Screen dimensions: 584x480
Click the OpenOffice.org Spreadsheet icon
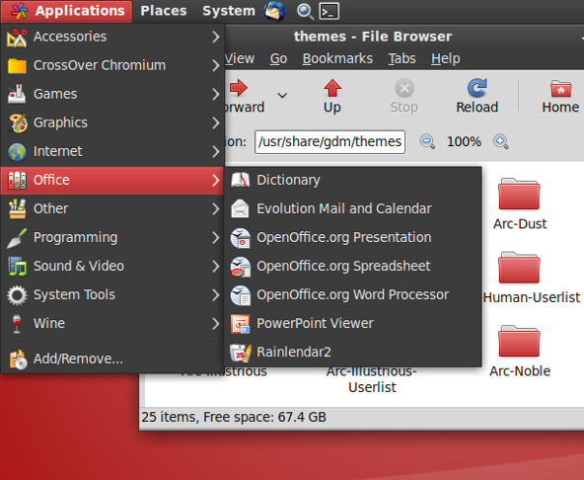pos(241,267)
